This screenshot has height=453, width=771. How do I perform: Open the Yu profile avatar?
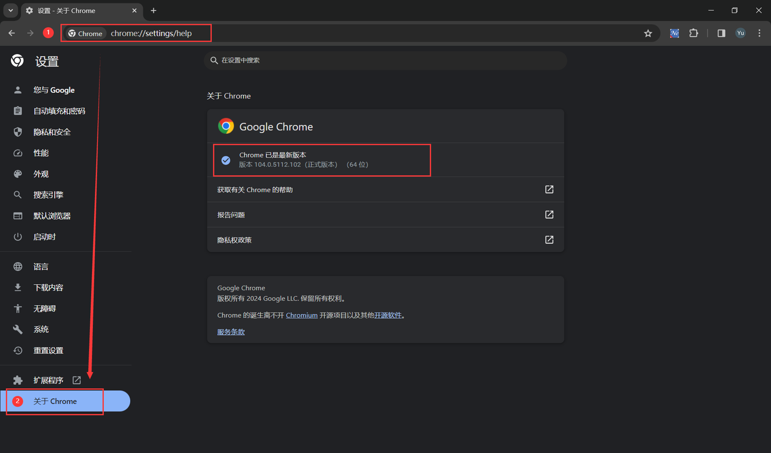click(740, 33)
